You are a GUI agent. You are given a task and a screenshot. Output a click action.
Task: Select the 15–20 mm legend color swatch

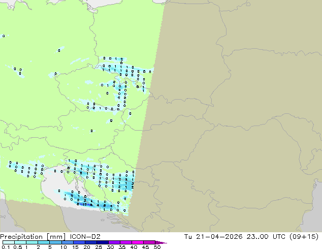(79, 242)
